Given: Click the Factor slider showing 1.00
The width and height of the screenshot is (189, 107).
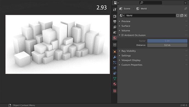Looking at the screenshot, I should pyautogui.click(x=167, y=41).
